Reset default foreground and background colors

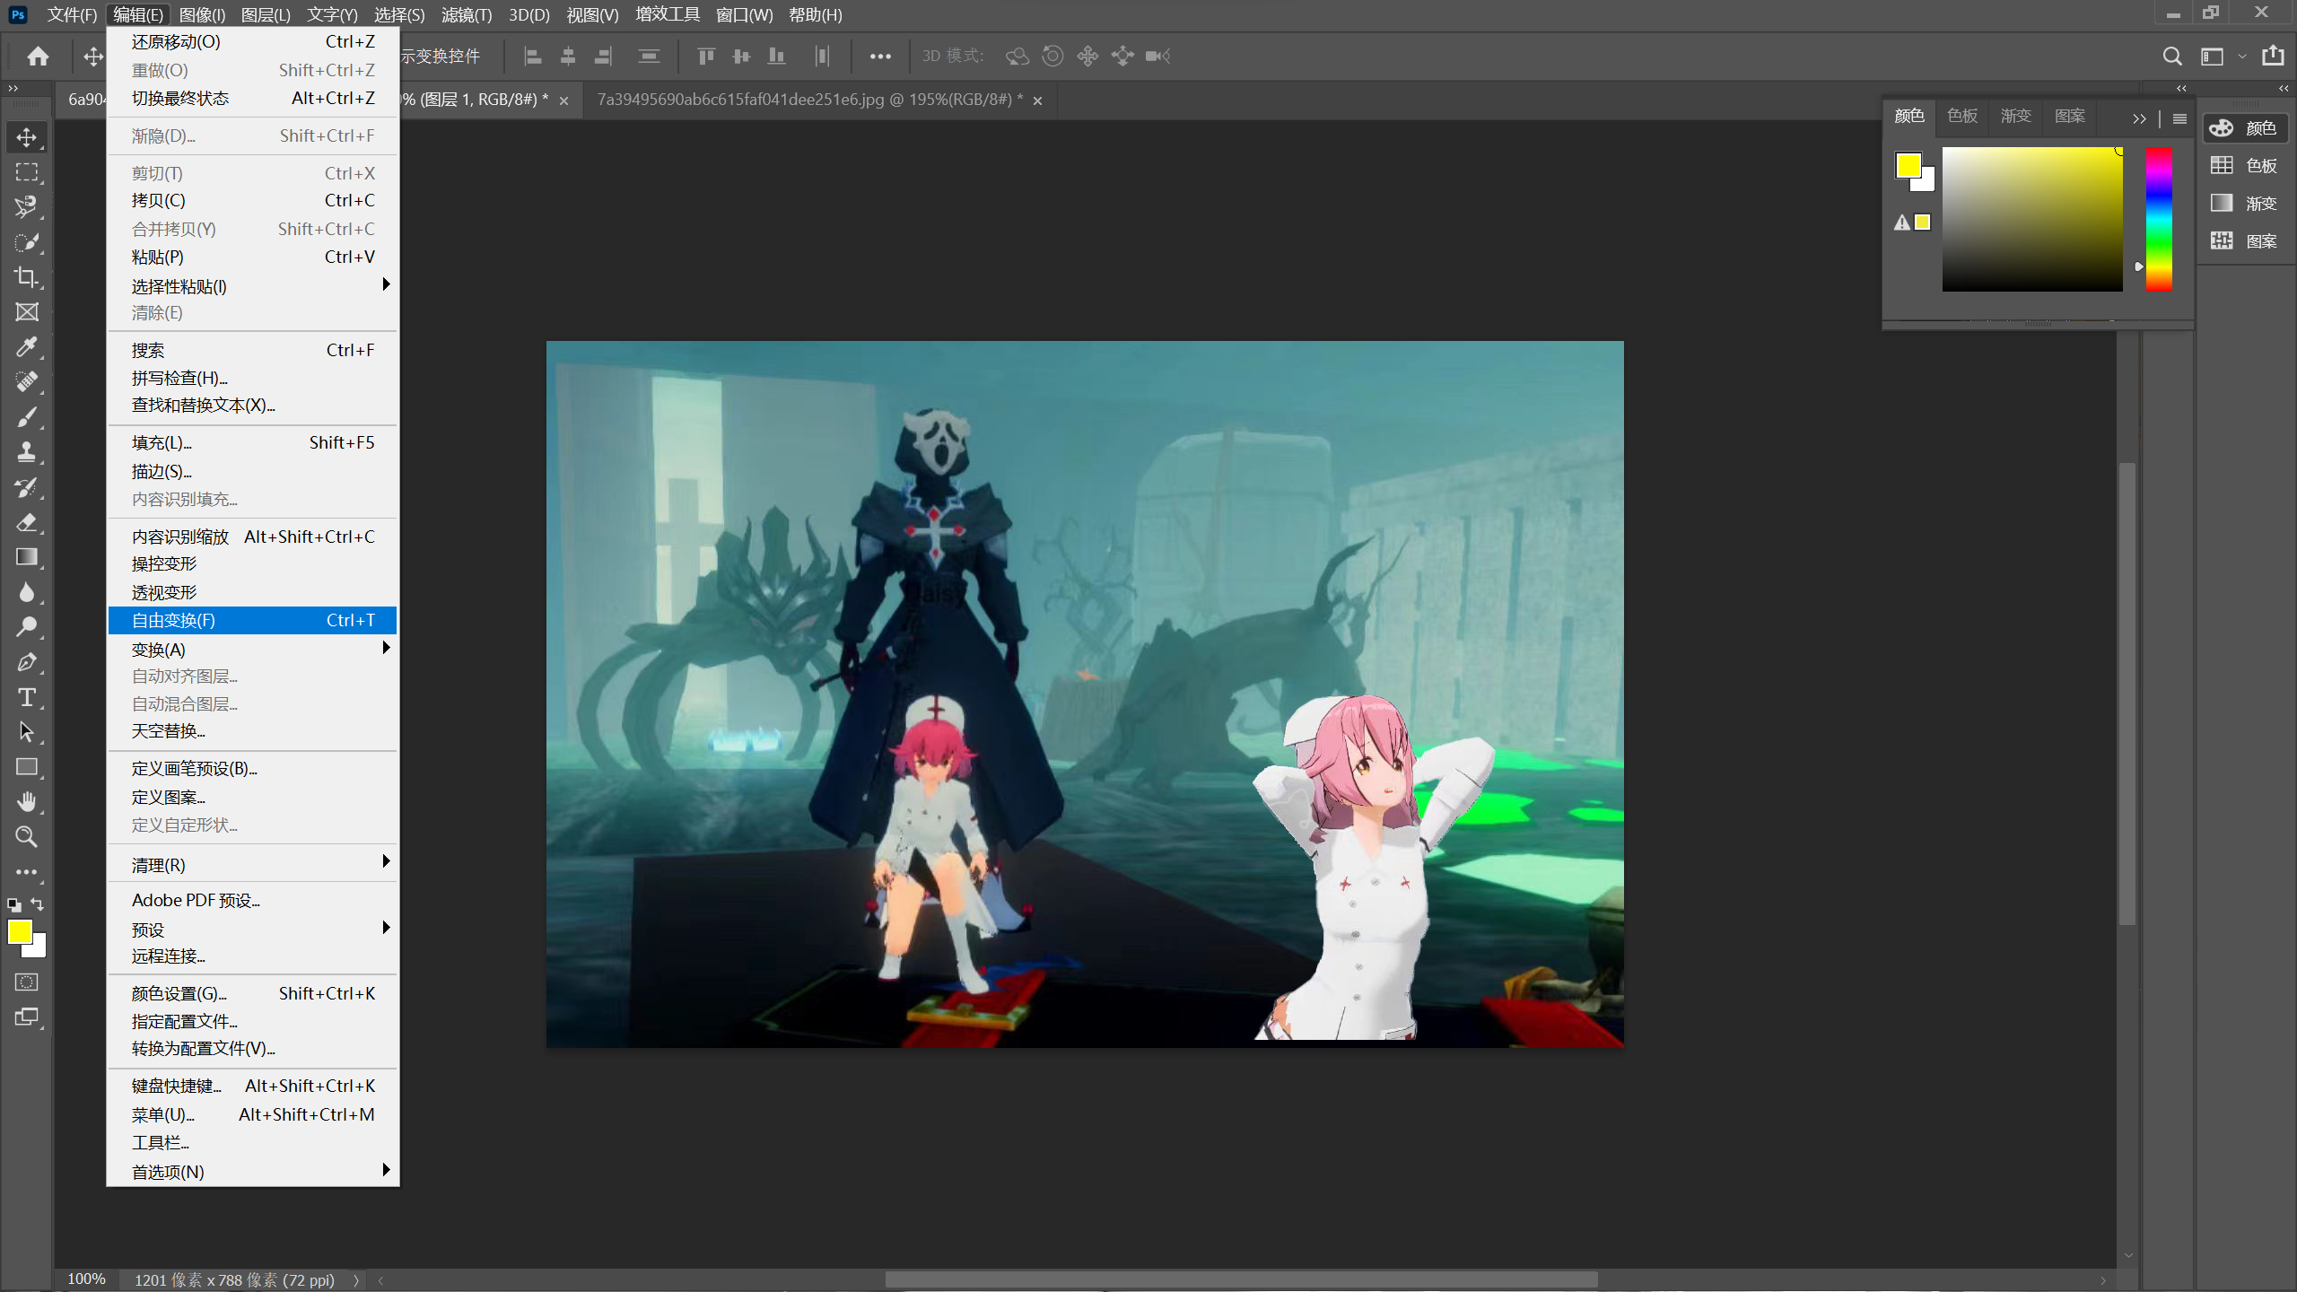(x=13, y=905)
